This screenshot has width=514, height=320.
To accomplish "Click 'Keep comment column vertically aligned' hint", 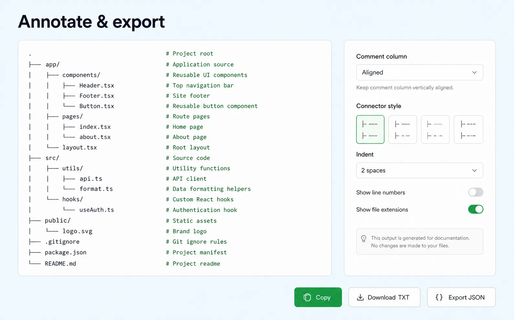I will pyautogui.click(x=405, y=88).
